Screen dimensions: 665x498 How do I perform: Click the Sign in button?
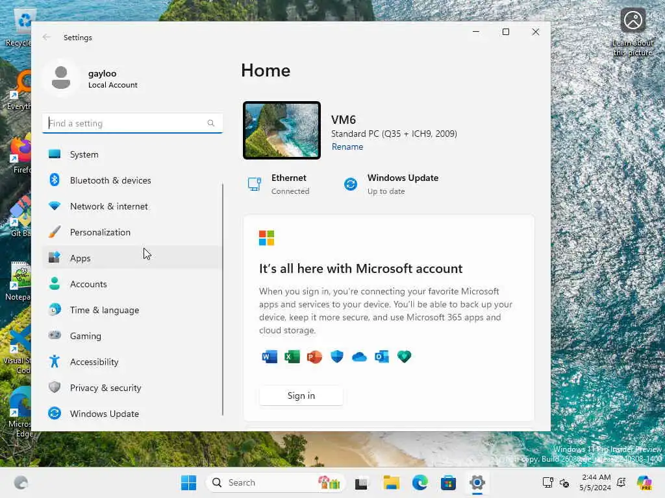(301, 396)
